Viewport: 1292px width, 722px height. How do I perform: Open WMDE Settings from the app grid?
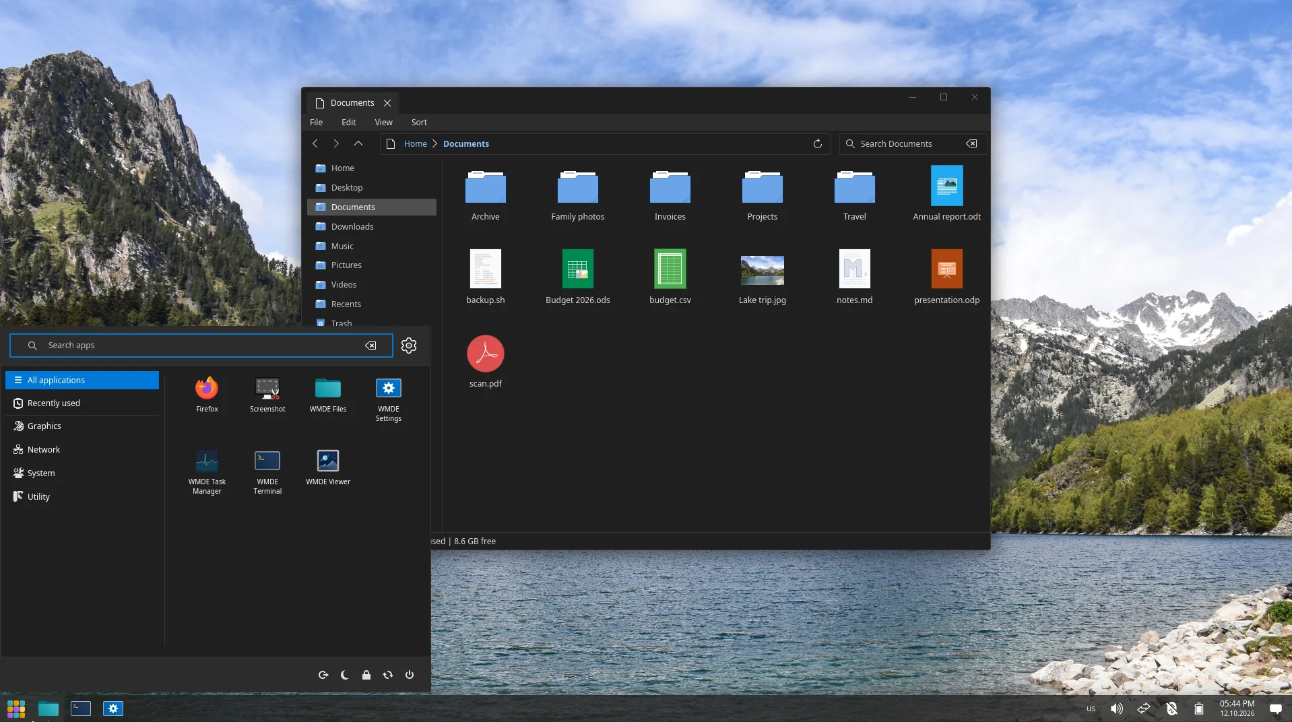pyautogui.click(x=389, y=400)
